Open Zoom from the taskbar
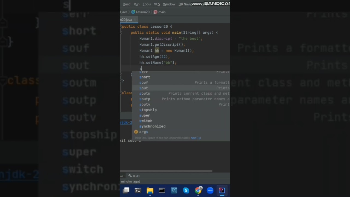This screenshot has width=350, height=197. (x=210, y=190)
